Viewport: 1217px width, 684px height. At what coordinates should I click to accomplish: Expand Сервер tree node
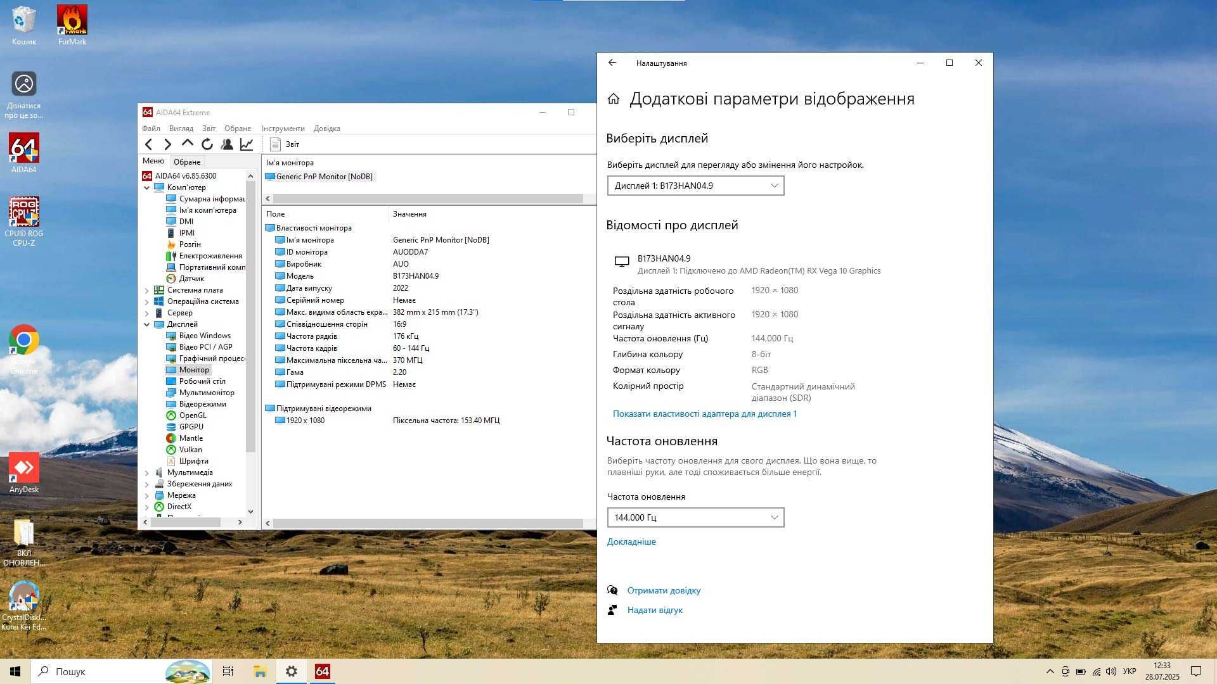coord(147,313)
